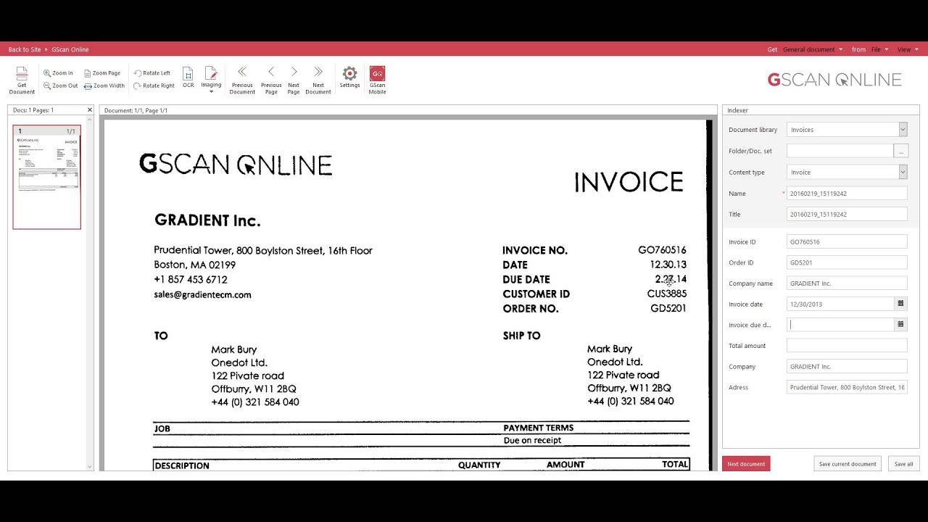
Task: Click the Get Document icon
Action: tap(22, 80)
